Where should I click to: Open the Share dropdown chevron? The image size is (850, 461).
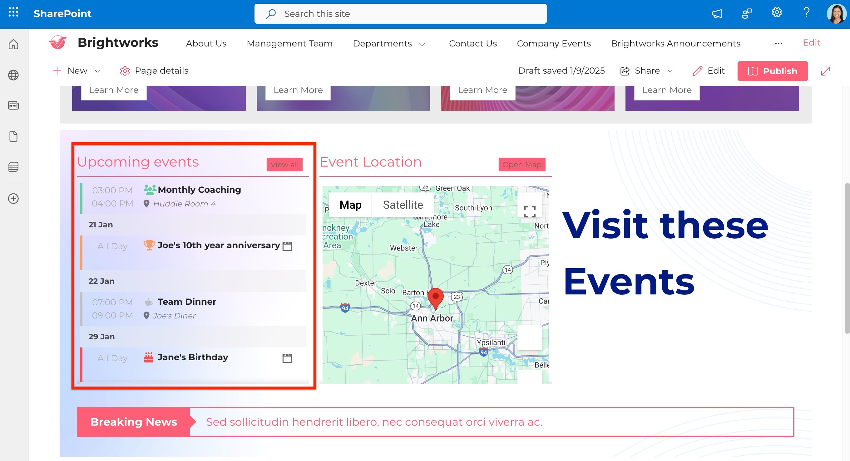670,71
